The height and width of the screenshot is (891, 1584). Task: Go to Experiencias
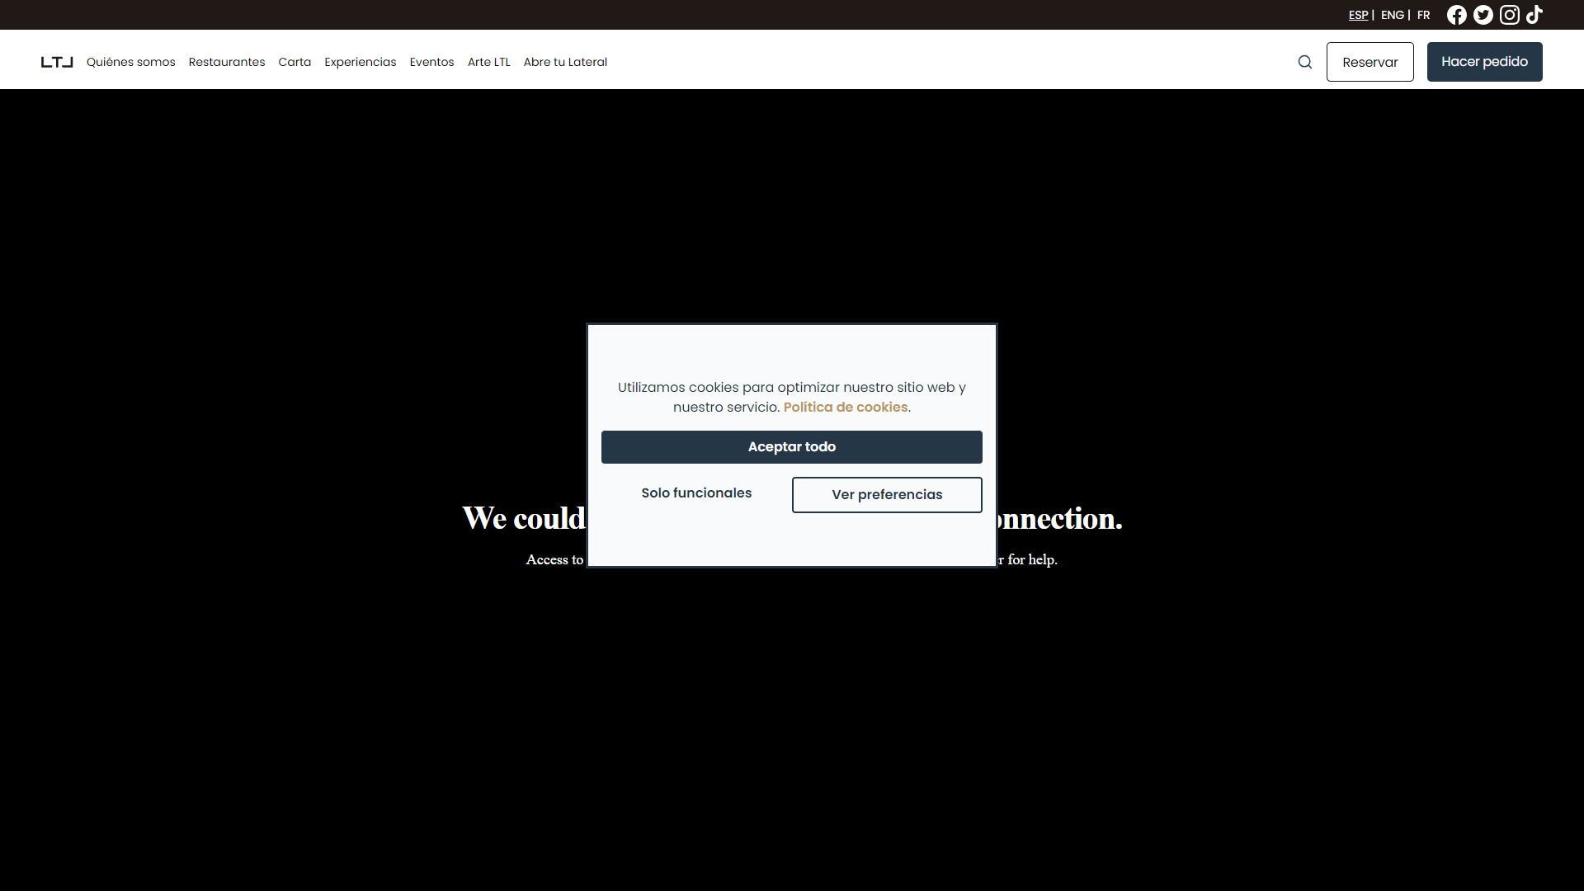pos(360,62)
